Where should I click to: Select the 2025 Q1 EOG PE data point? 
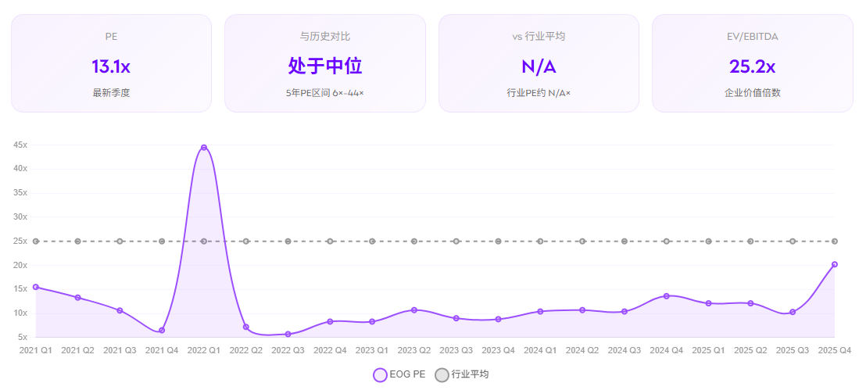click(x=708, y=303)
